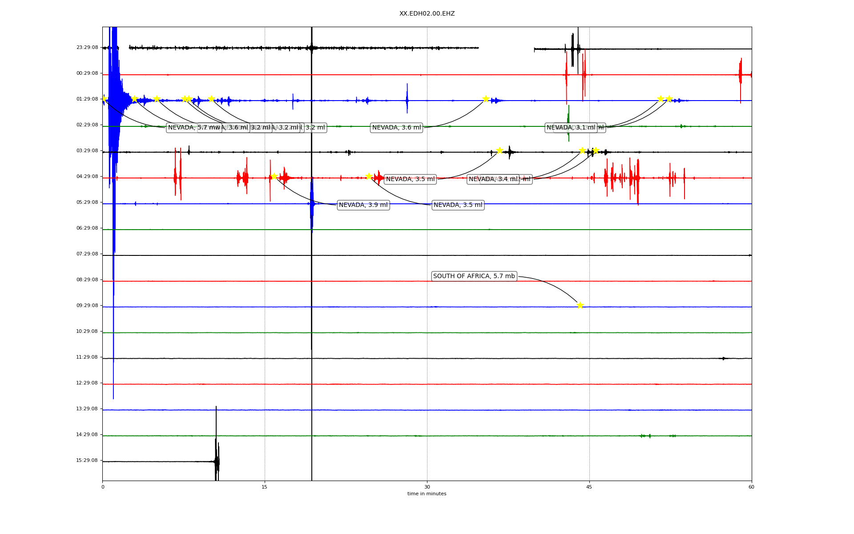Image resolution: width=854 pixels, height=534 pixels.
Task: Click the standalone 'NEVADA, 3.6 ml' label box
Action: pyautogui.click(x=396, y=128)
